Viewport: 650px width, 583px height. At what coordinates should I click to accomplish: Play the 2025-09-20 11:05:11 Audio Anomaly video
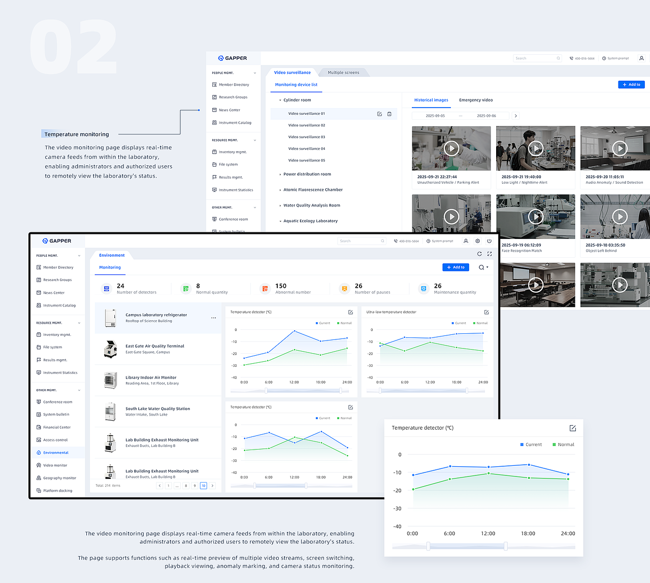coord(620,148)
